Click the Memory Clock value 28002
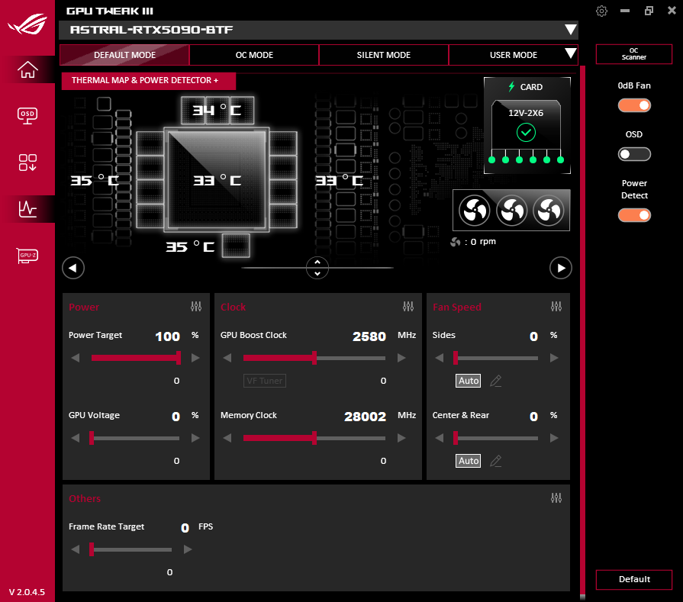 click(365, 417)
